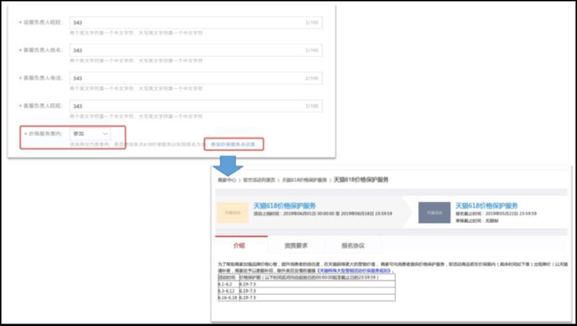Click the 6.19-7.3 cell in the 6.1-6.2 row
Image resolution: width=577 pixels, height=326 pixels.
click(x=317, y=284)
